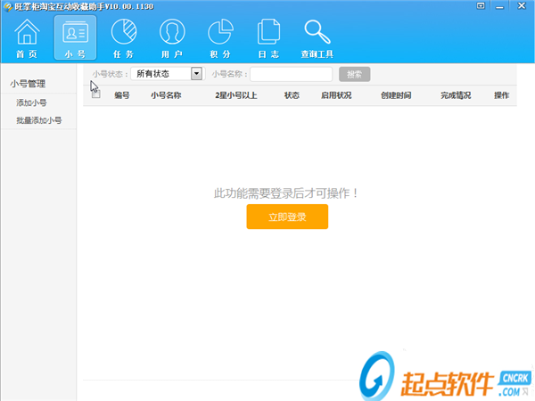This screenshot has width=535, height=401.
Task: Open 添加小号 in the sidebar
Action: tap(31, 102)
